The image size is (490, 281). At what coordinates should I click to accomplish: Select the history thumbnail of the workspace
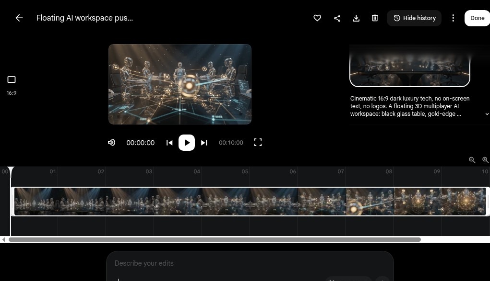coord(410,66)
